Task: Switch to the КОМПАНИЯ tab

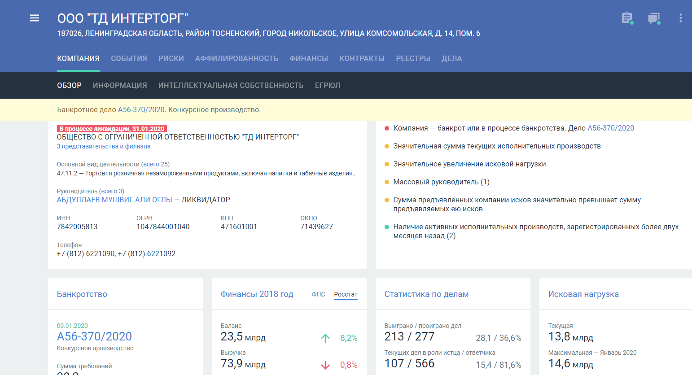Action: (x=78, y=58)
